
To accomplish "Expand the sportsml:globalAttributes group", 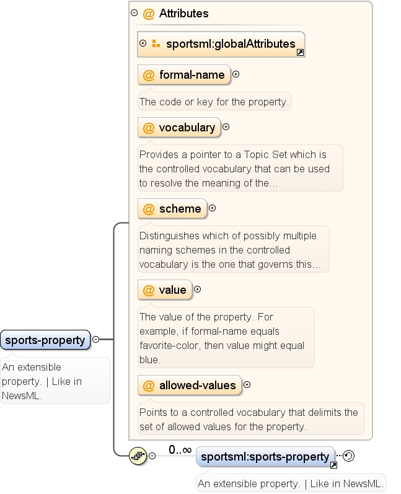I will pyautogui.click(x=143, y=43).
